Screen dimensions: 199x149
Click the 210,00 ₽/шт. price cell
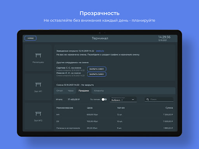[92, 128]
